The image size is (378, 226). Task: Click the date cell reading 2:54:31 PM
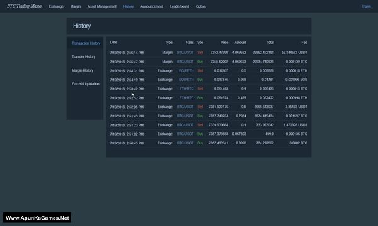127,71
